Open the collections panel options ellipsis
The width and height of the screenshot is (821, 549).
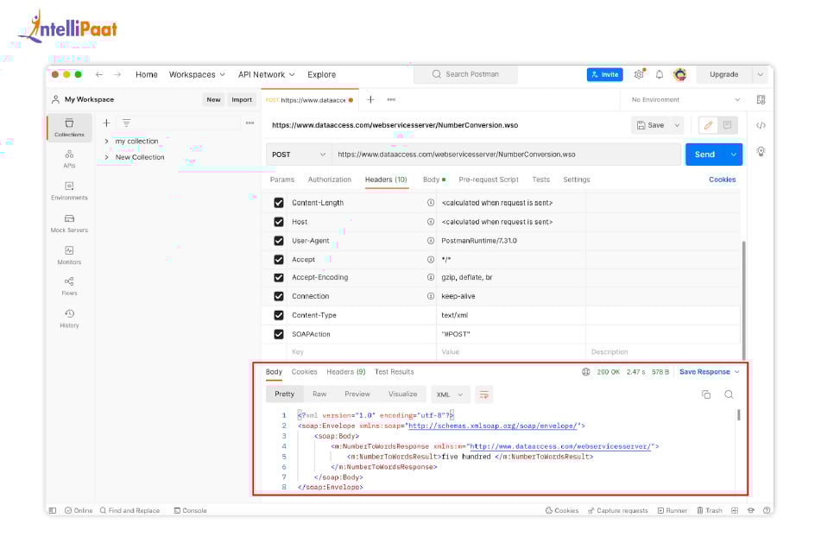pyautogui.click(x=249, y=123)
